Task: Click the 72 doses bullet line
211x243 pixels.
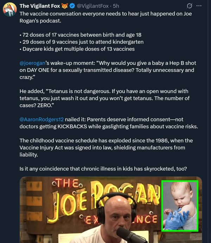Action: pyautogui.click(x=81, y=35)
